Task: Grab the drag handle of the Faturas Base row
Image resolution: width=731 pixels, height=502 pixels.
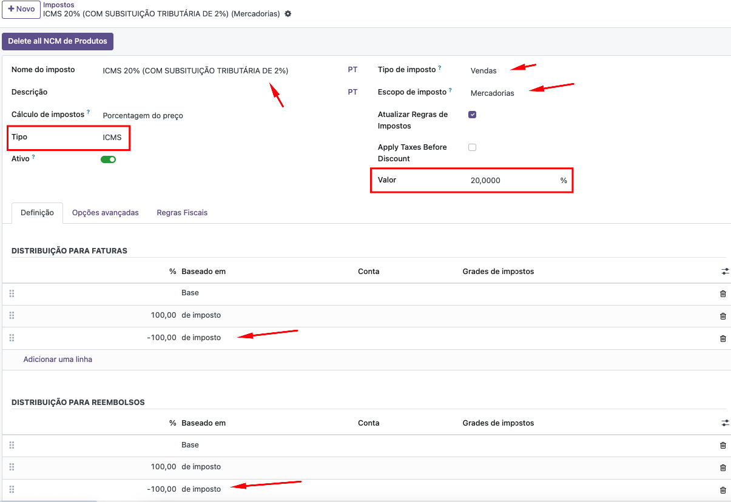Action: pyautogui.click(x=12, y=293)
